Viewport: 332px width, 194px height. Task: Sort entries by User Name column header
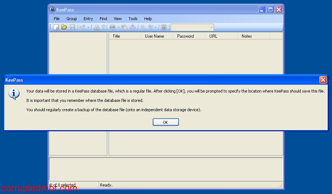click(x=157, y=36)
